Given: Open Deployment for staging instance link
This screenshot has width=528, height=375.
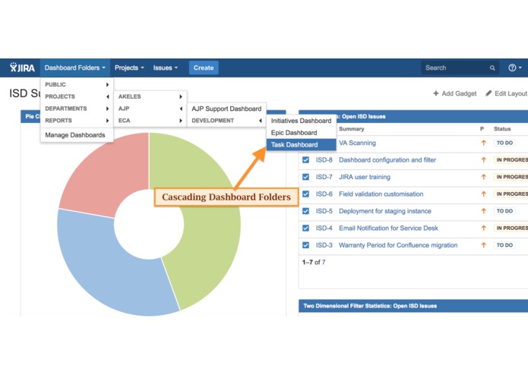Looking at the screenshot, I should (385, 211).
